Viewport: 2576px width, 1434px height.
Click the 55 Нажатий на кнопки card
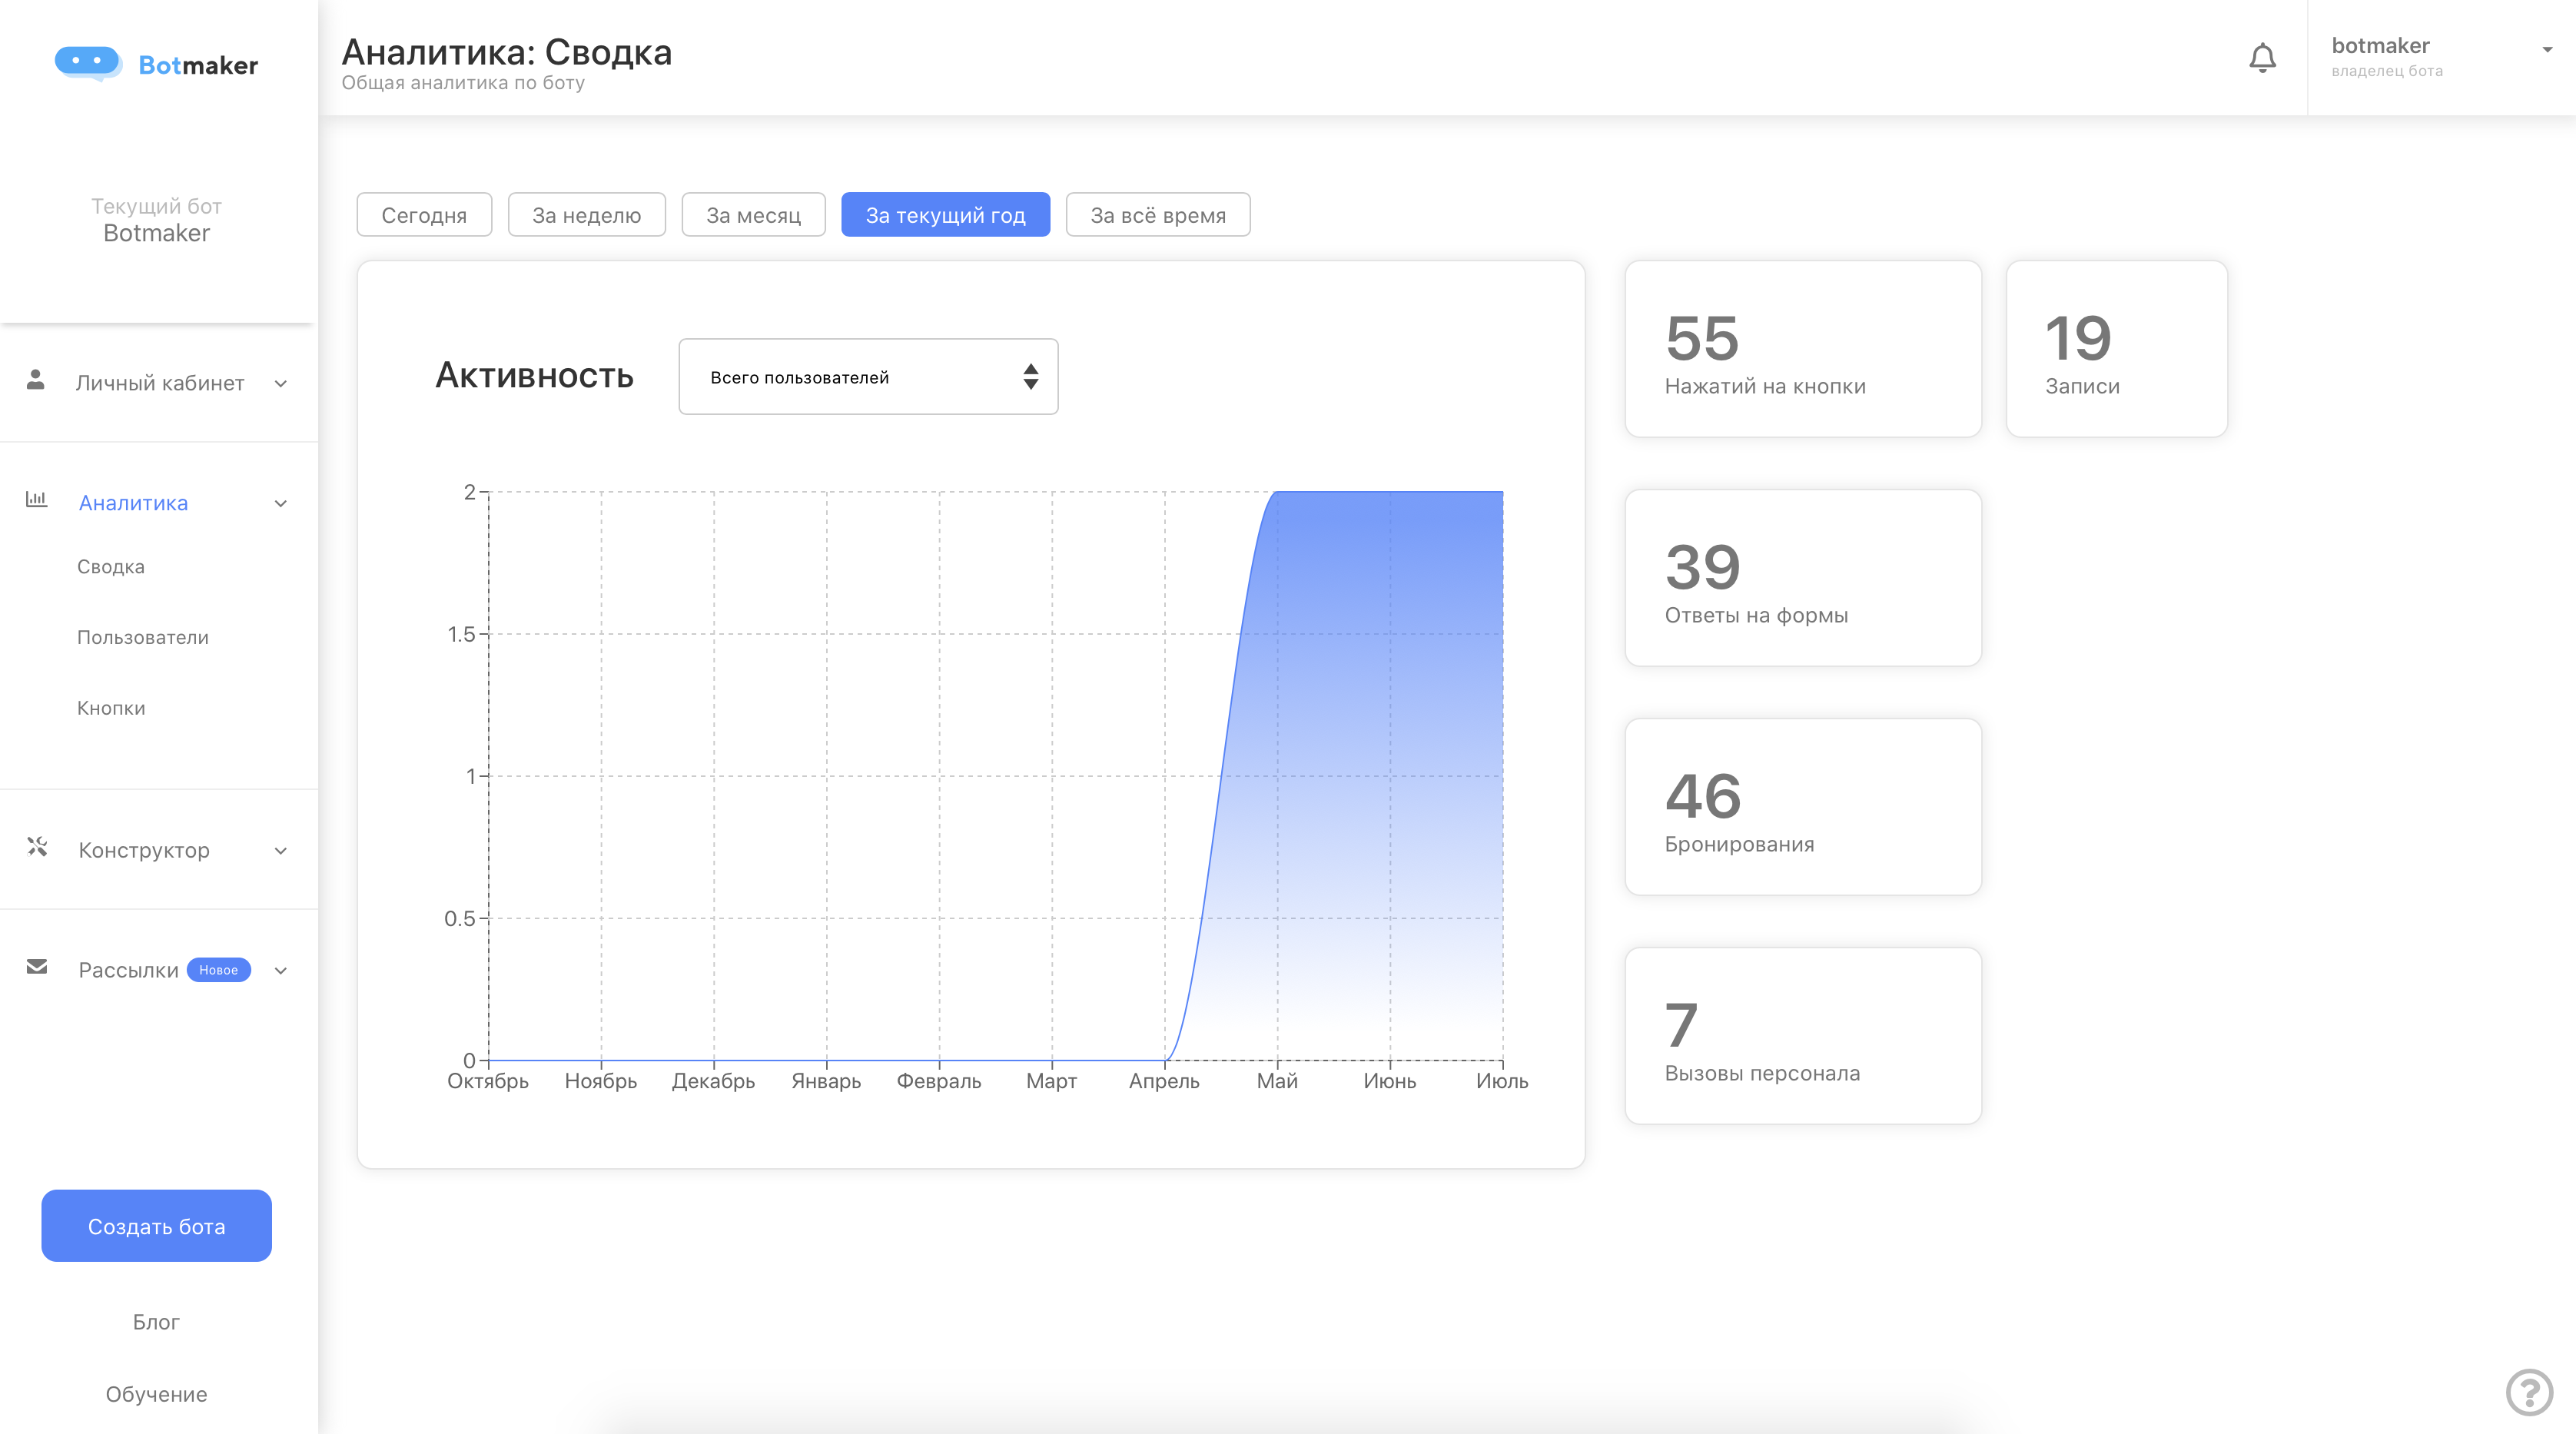(x=1803, y=349)
